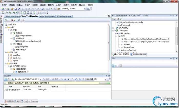Image resolution: width=179 pixels, height=108 pixels.
Task: Pause the test run in Test Results toolbar
Action: (65, 79)
